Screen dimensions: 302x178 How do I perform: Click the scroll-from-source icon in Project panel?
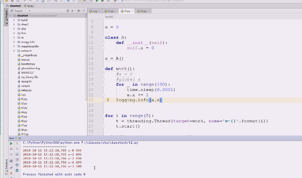click(x=68, y=11)
